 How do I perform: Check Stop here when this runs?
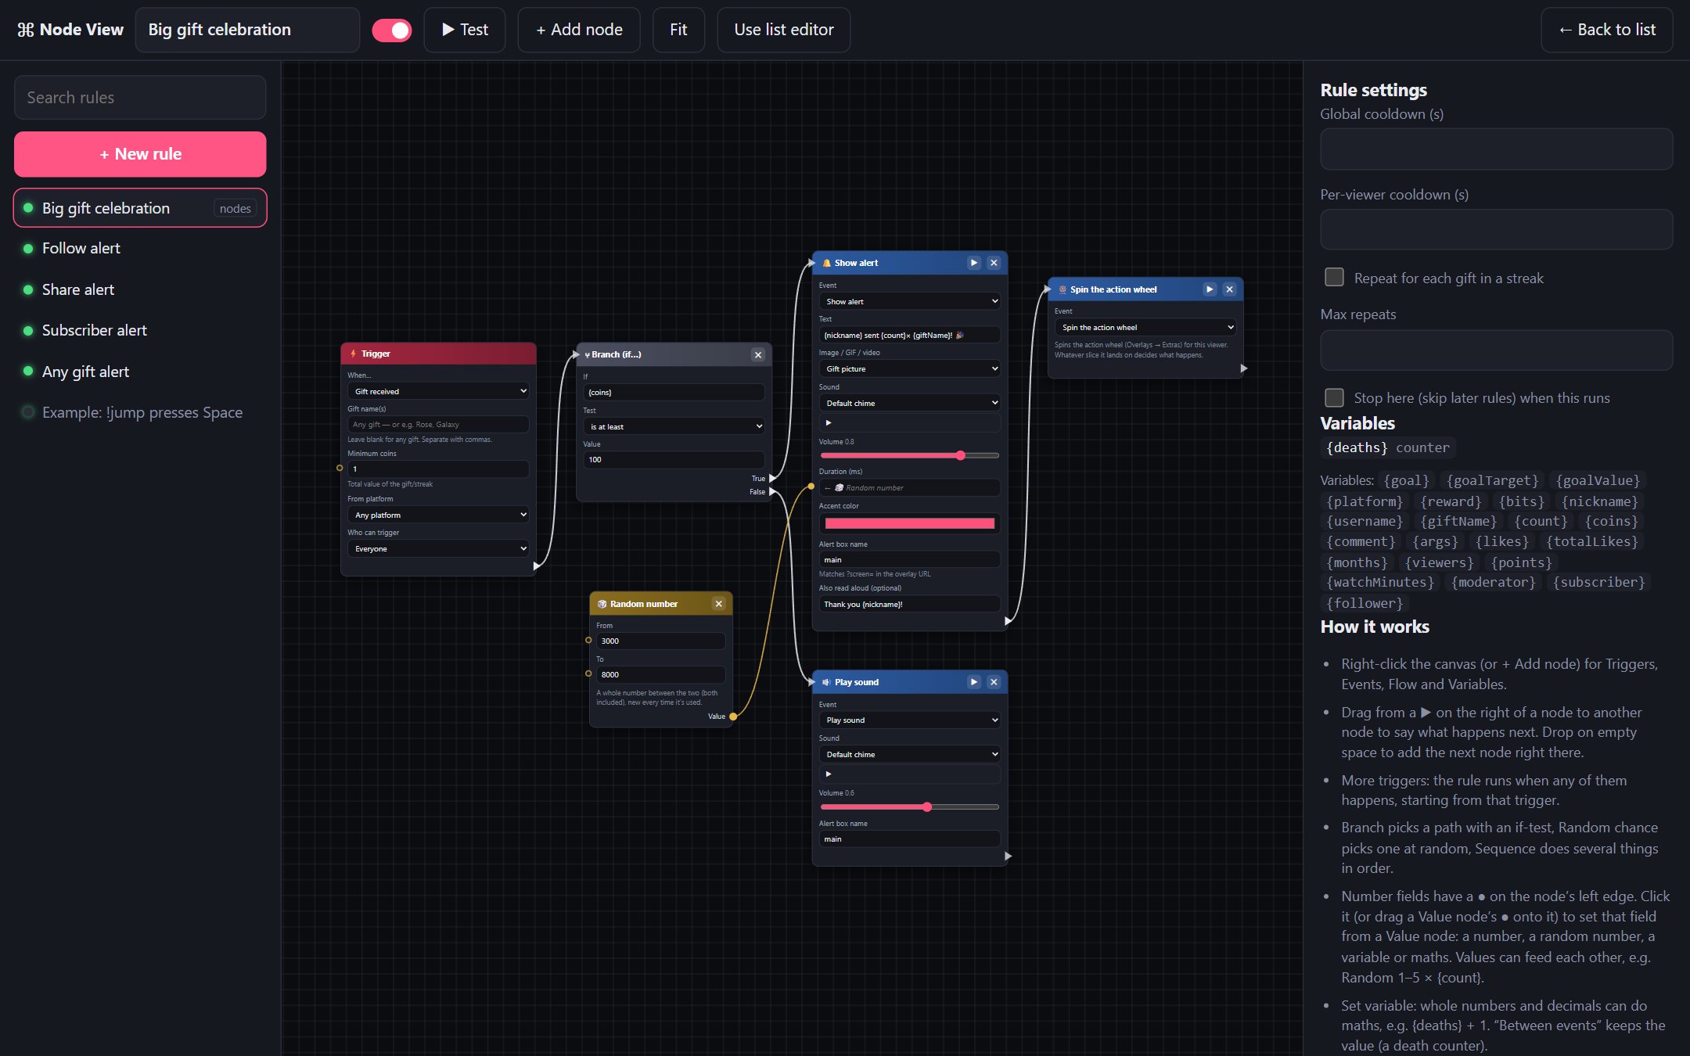1335,397
